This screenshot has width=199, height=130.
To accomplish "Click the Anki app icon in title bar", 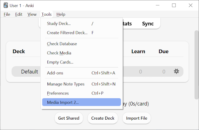I will 6,5.
